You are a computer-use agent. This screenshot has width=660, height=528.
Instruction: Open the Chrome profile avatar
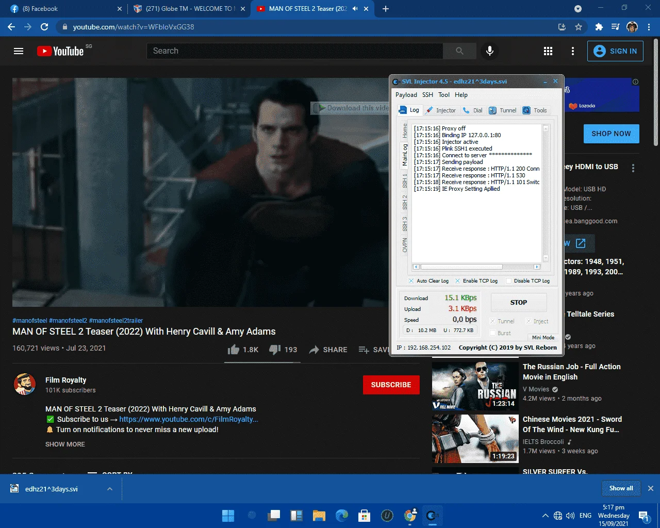point(632,27)
